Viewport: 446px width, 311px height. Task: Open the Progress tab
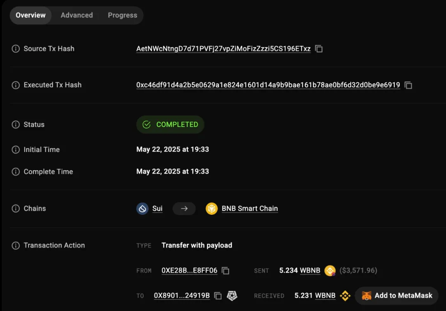122,15
